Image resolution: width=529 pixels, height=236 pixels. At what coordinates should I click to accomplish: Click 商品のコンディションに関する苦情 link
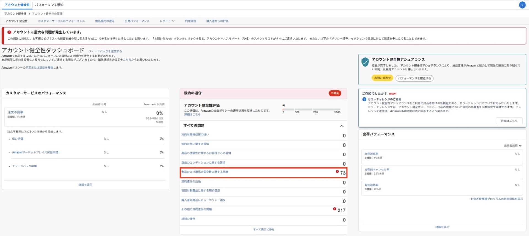click(x=203, y=163)
